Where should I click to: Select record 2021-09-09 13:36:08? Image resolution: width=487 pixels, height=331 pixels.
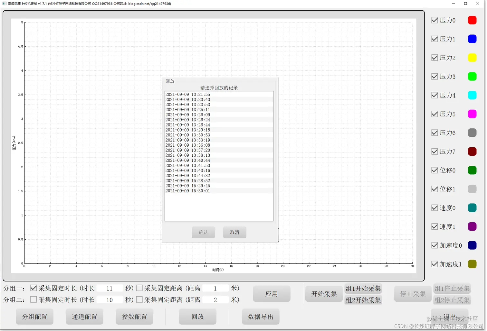tap(219, 145)
